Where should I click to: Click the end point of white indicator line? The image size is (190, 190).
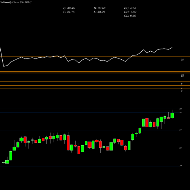pyautogui.click(x=172, y=47)
